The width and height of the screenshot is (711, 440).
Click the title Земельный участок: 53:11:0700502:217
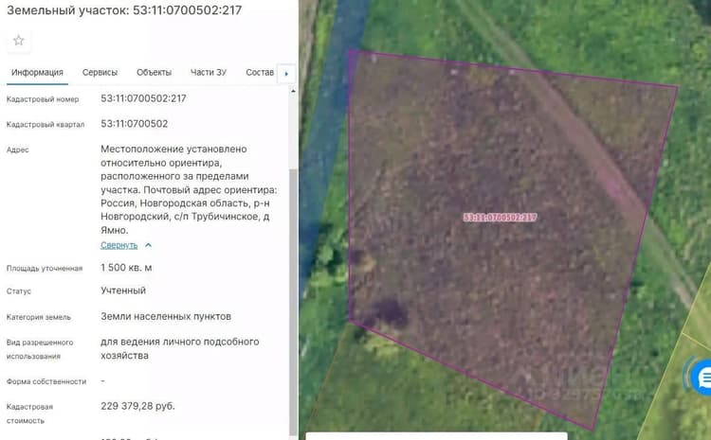[124, 10]
